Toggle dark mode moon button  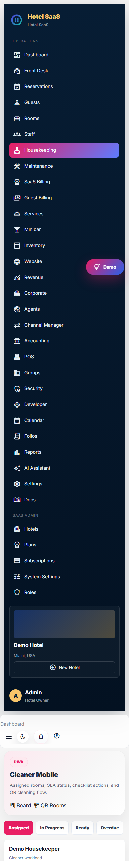23,736
